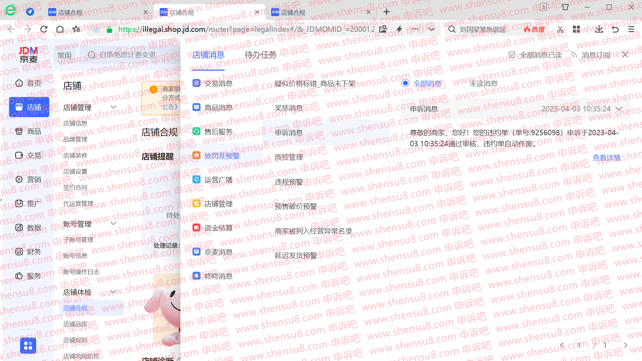Select the 处罚及预警 orange icon
This screenshot has height=361, width=642.
[x=196, y=156]
